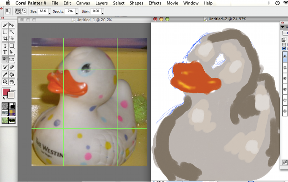This screenshot has width=288, height=182.
Task: Choose the Text tool
Action: coord(5,52)
